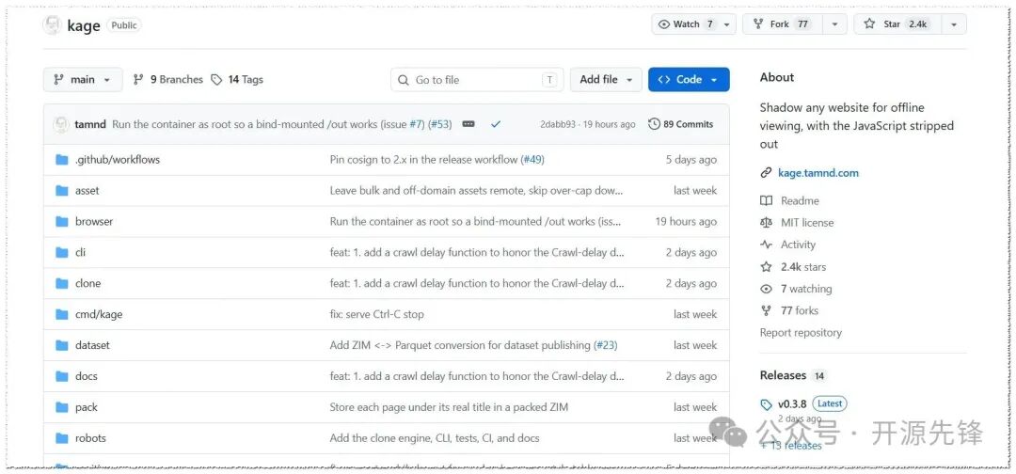Open the main branch selector dropdown
This screenshot has height=474, width=1016.
pos(83,80)
